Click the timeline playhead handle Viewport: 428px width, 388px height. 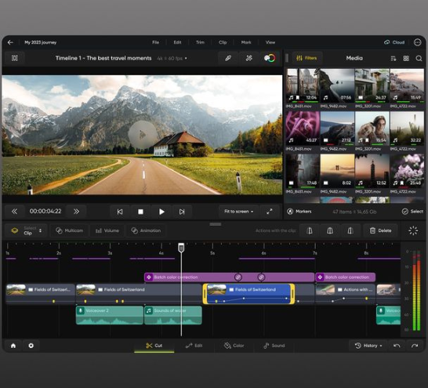[181, 248]
